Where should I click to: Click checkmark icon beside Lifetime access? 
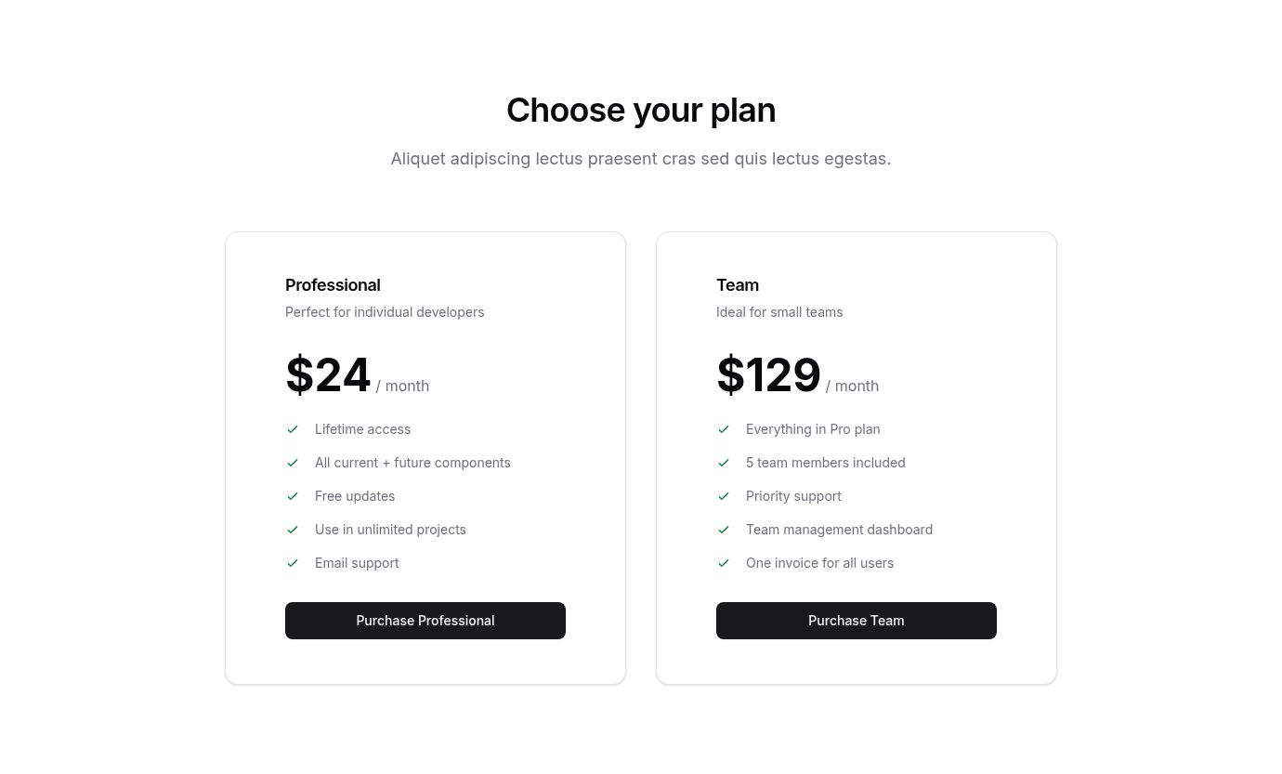point(293,429)
